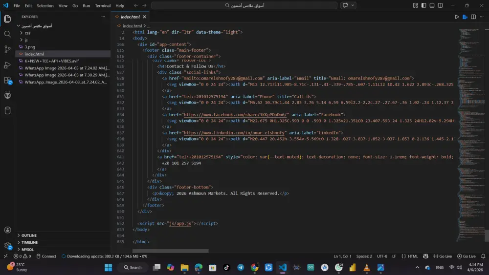This screenshot has width=489, height=275.
Task: Select HTML language mode in status bar
Action: (x=413, y=256)
